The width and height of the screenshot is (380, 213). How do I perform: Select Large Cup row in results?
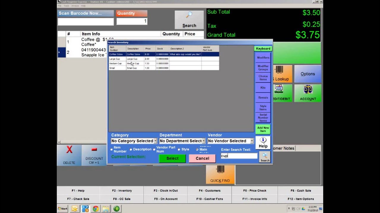[x=164, y=59]
